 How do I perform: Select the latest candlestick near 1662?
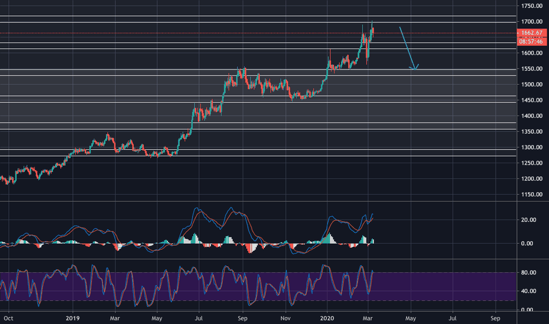tap(373, 31)
